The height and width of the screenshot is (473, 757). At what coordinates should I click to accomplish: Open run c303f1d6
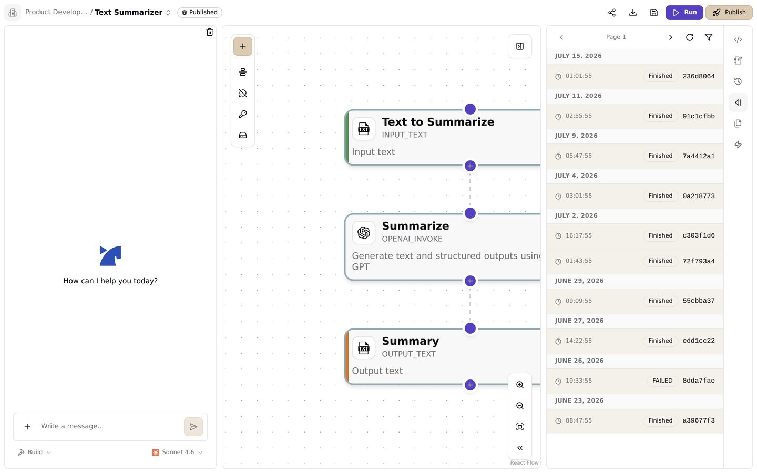(x=635, y=236)
